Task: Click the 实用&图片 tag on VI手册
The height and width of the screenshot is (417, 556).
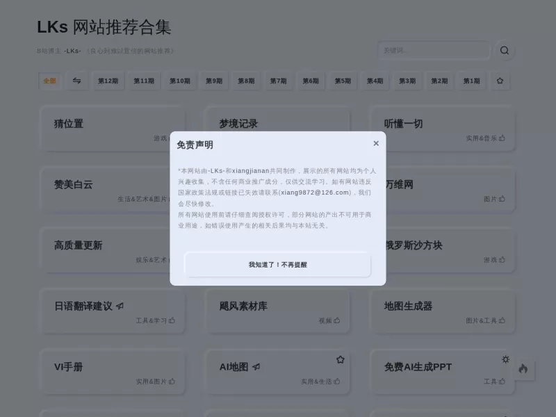Action: tap(151, 382)
